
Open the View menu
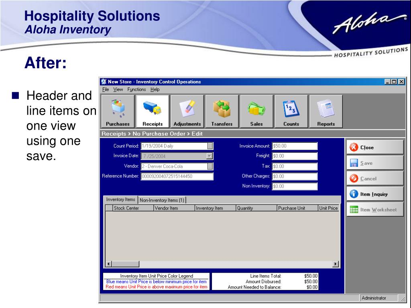coord(118,89)
